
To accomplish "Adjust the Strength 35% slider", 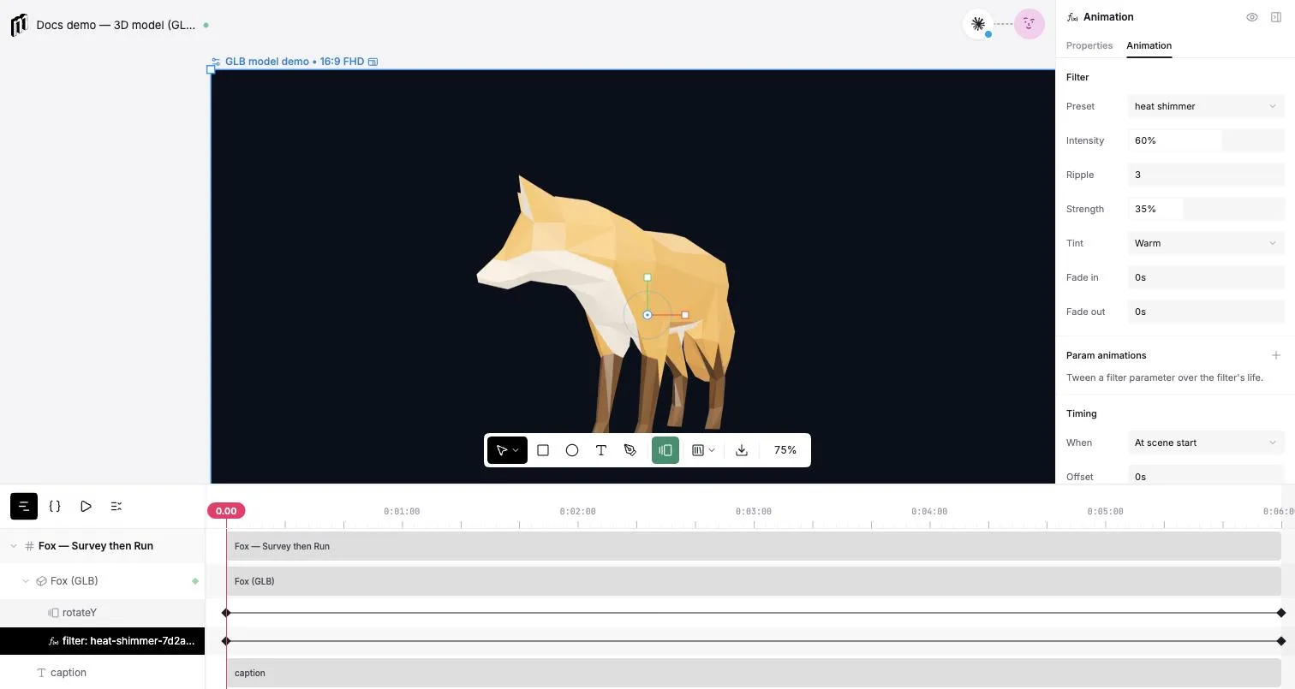I will [x=1206, y=209].
